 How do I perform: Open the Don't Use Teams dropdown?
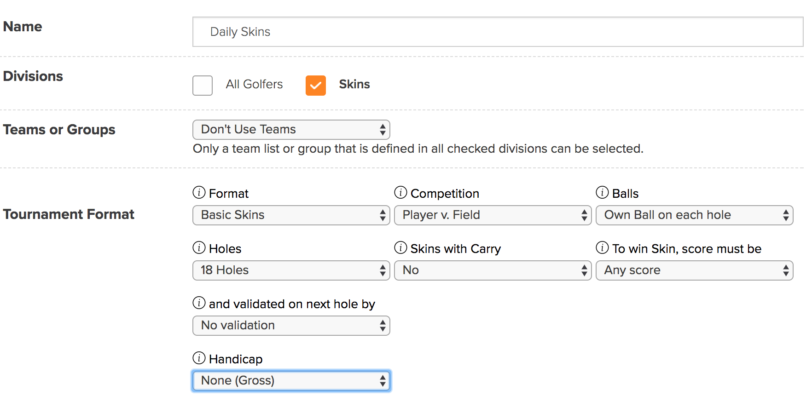[291, 130]
